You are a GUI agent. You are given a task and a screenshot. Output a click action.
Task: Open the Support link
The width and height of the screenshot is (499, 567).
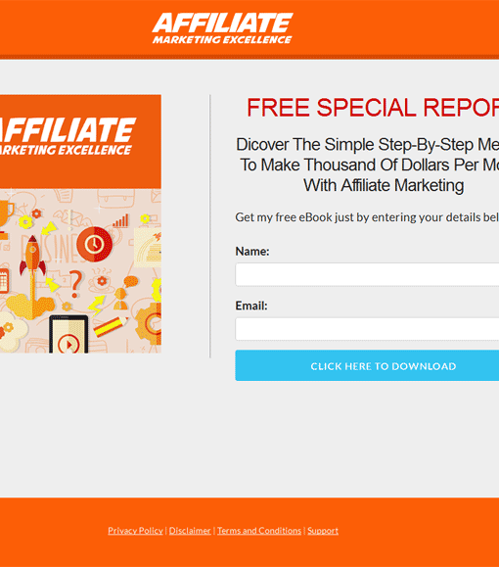coord(323,531)
